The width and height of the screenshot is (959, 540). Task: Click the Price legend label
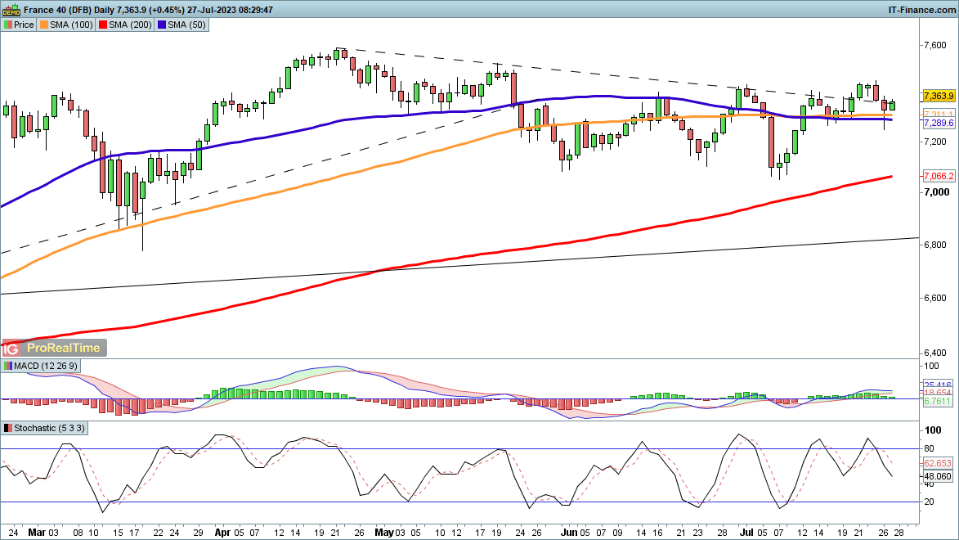24,25
